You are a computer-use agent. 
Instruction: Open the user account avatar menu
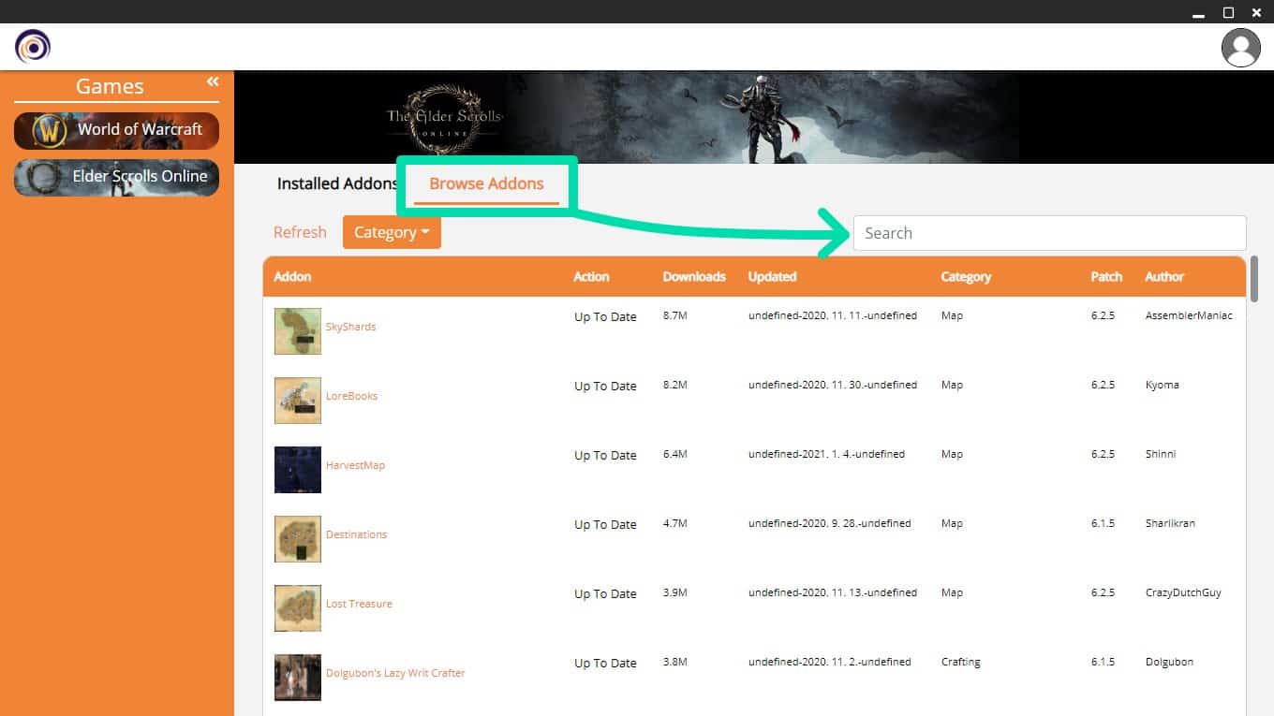tap(1241, 47)
